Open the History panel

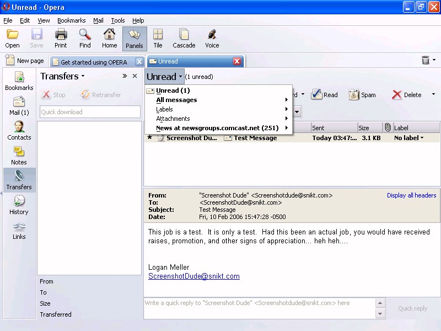pos(19,205)
